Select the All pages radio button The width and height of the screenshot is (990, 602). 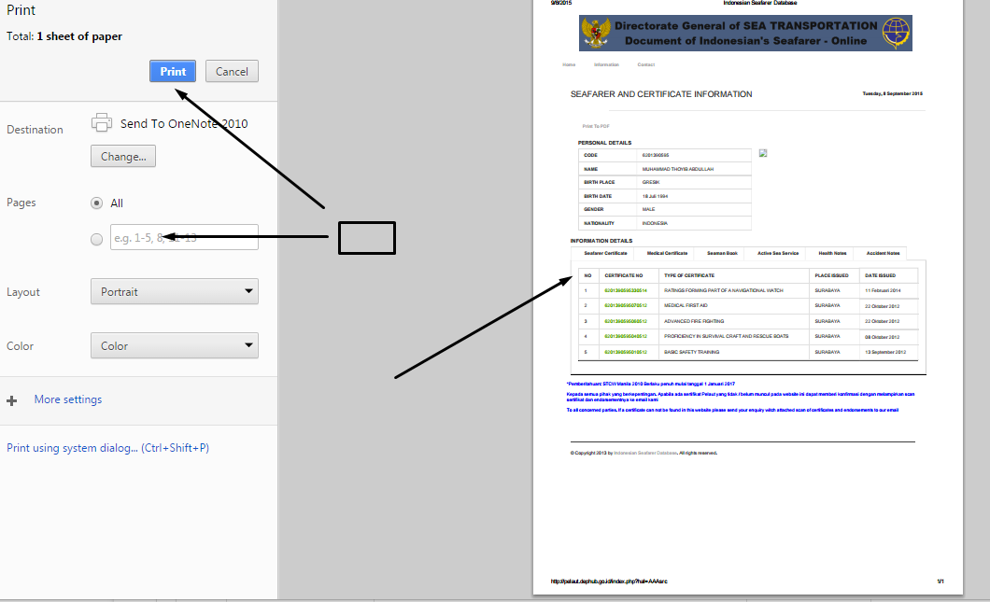click(96, 203)
